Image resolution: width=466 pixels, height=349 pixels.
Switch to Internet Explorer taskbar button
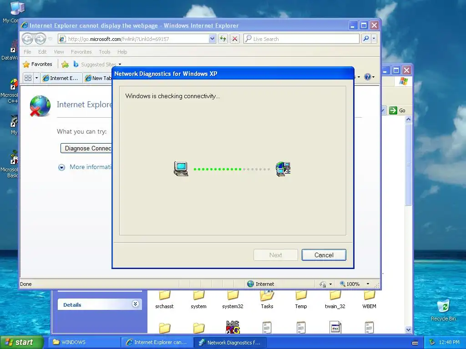point(157,342)
